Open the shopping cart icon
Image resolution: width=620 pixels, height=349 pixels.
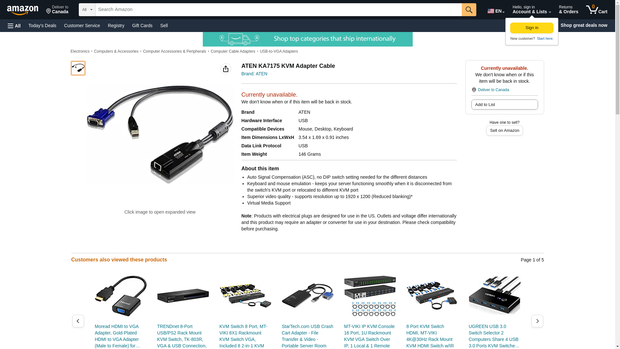596,10
